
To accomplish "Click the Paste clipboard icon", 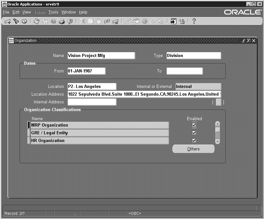I will 99,22.
